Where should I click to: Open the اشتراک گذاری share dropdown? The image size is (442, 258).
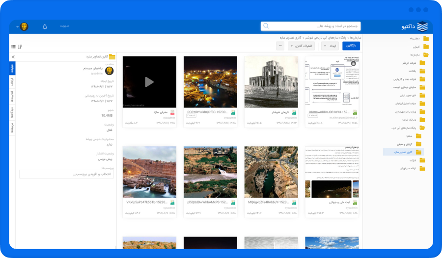(x=301, y=46)
